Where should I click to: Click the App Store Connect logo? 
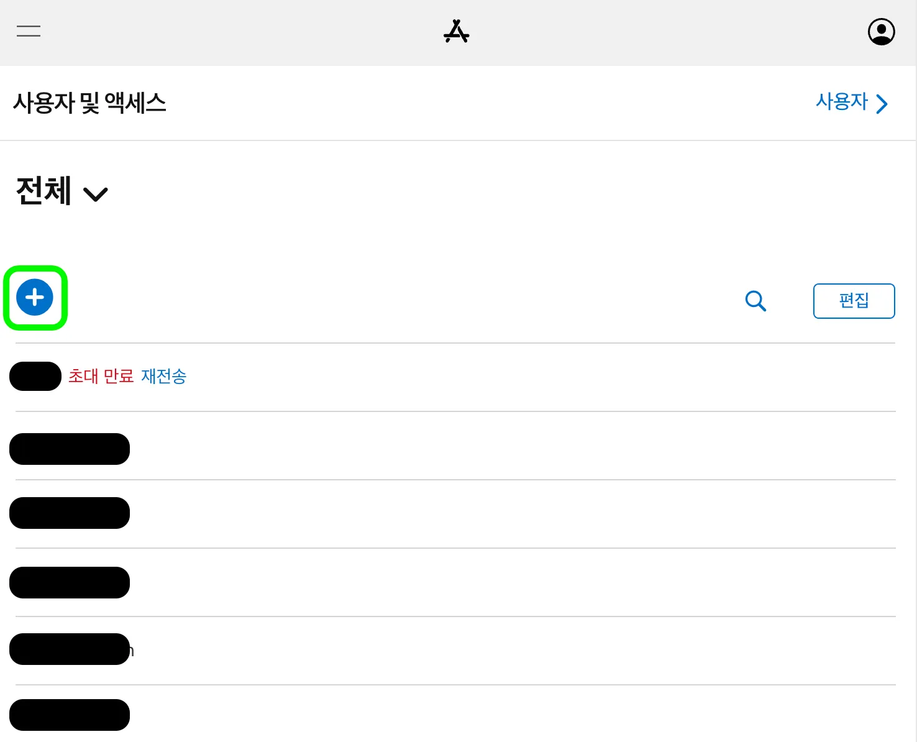[457, 32]
